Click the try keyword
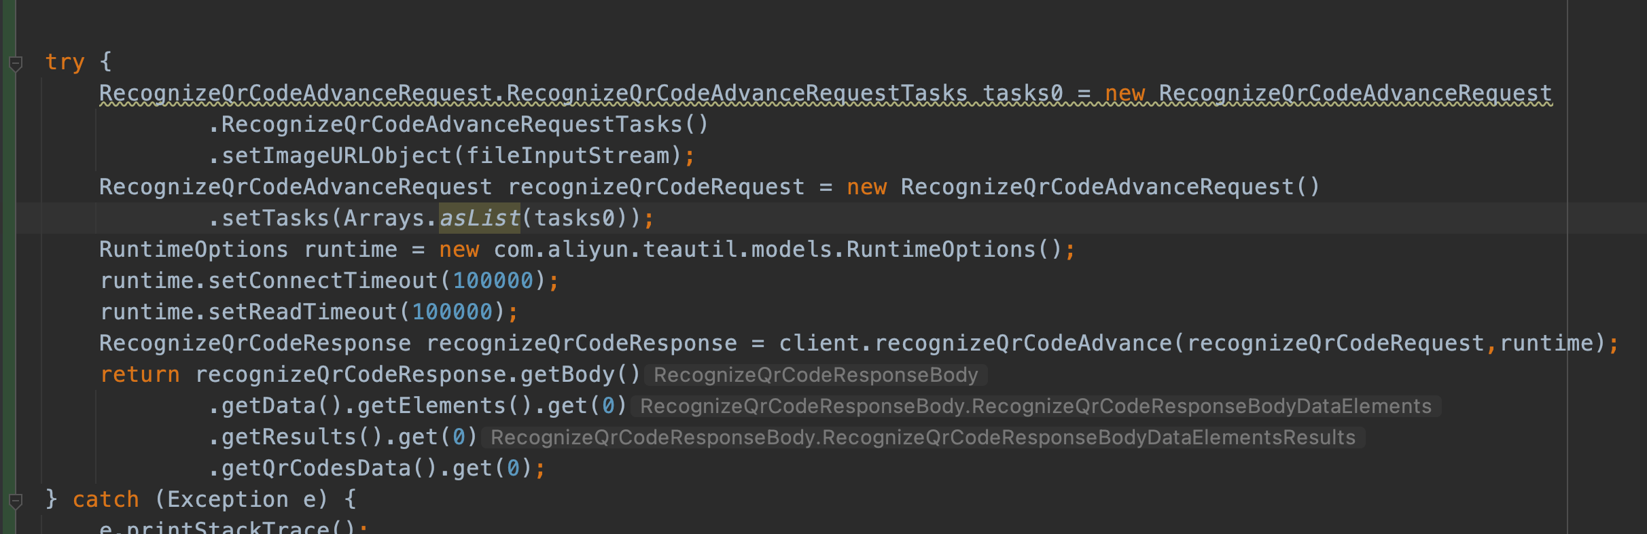1647x534 pixels. pos(65,62)
